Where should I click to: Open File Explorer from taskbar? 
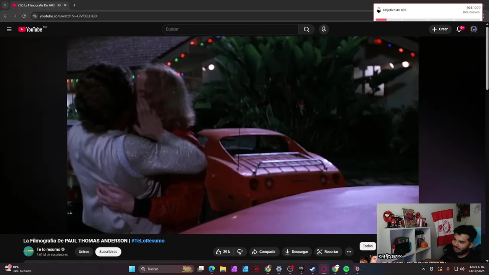223,269
